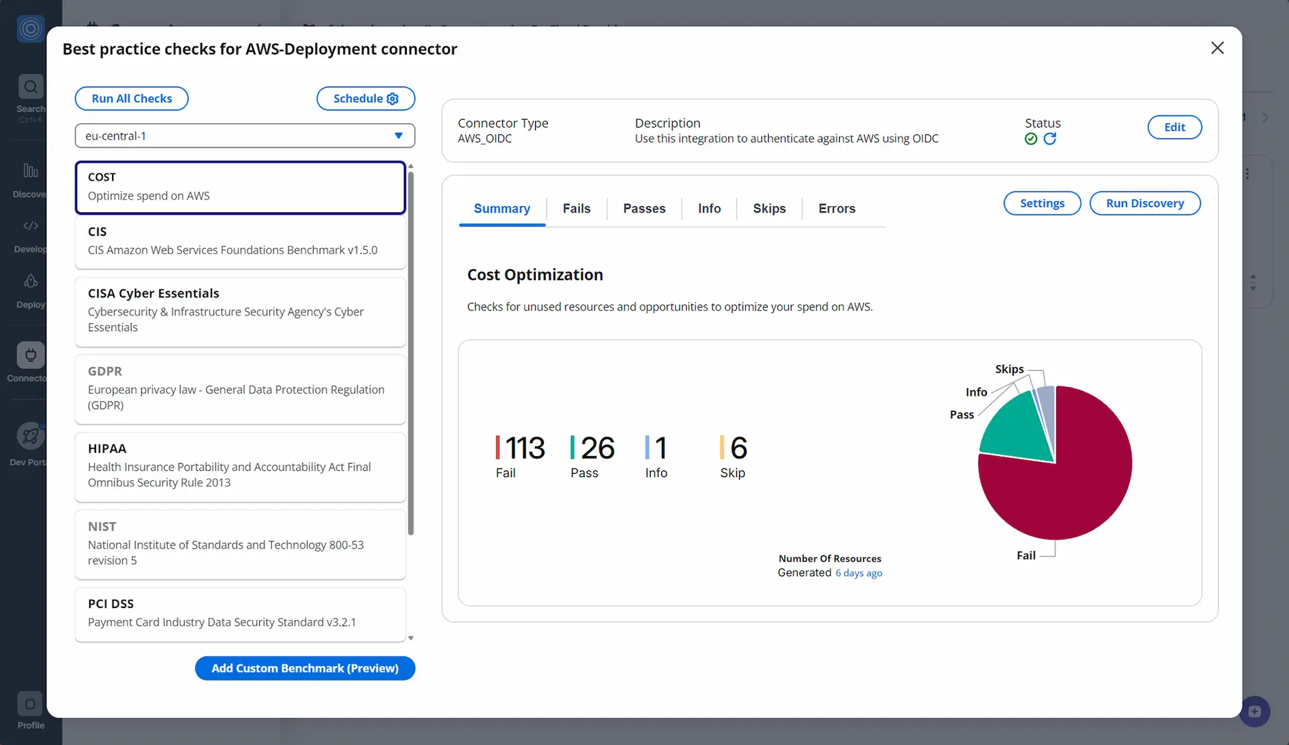Open the Dev Portal icon
The image size is (1289, 745).
pos(30,437)
